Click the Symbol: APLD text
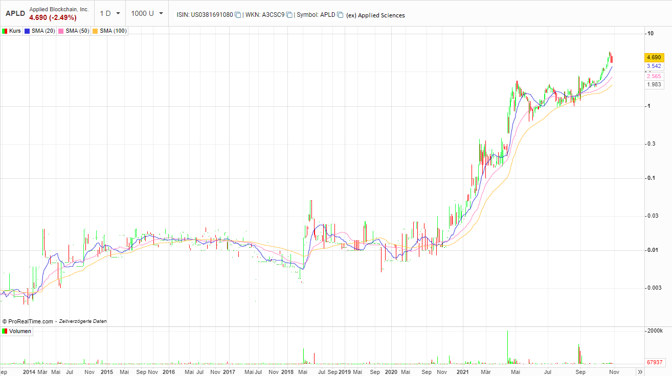 [x=316, y=15]
